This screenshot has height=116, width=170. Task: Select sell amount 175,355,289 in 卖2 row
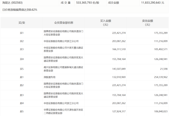pos(161,85)
